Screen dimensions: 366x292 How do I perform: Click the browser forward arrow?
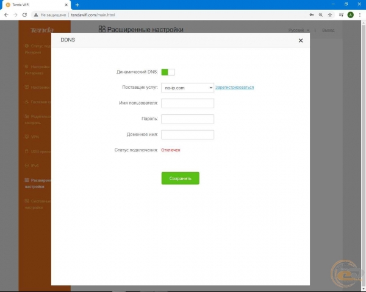point(15,15)
